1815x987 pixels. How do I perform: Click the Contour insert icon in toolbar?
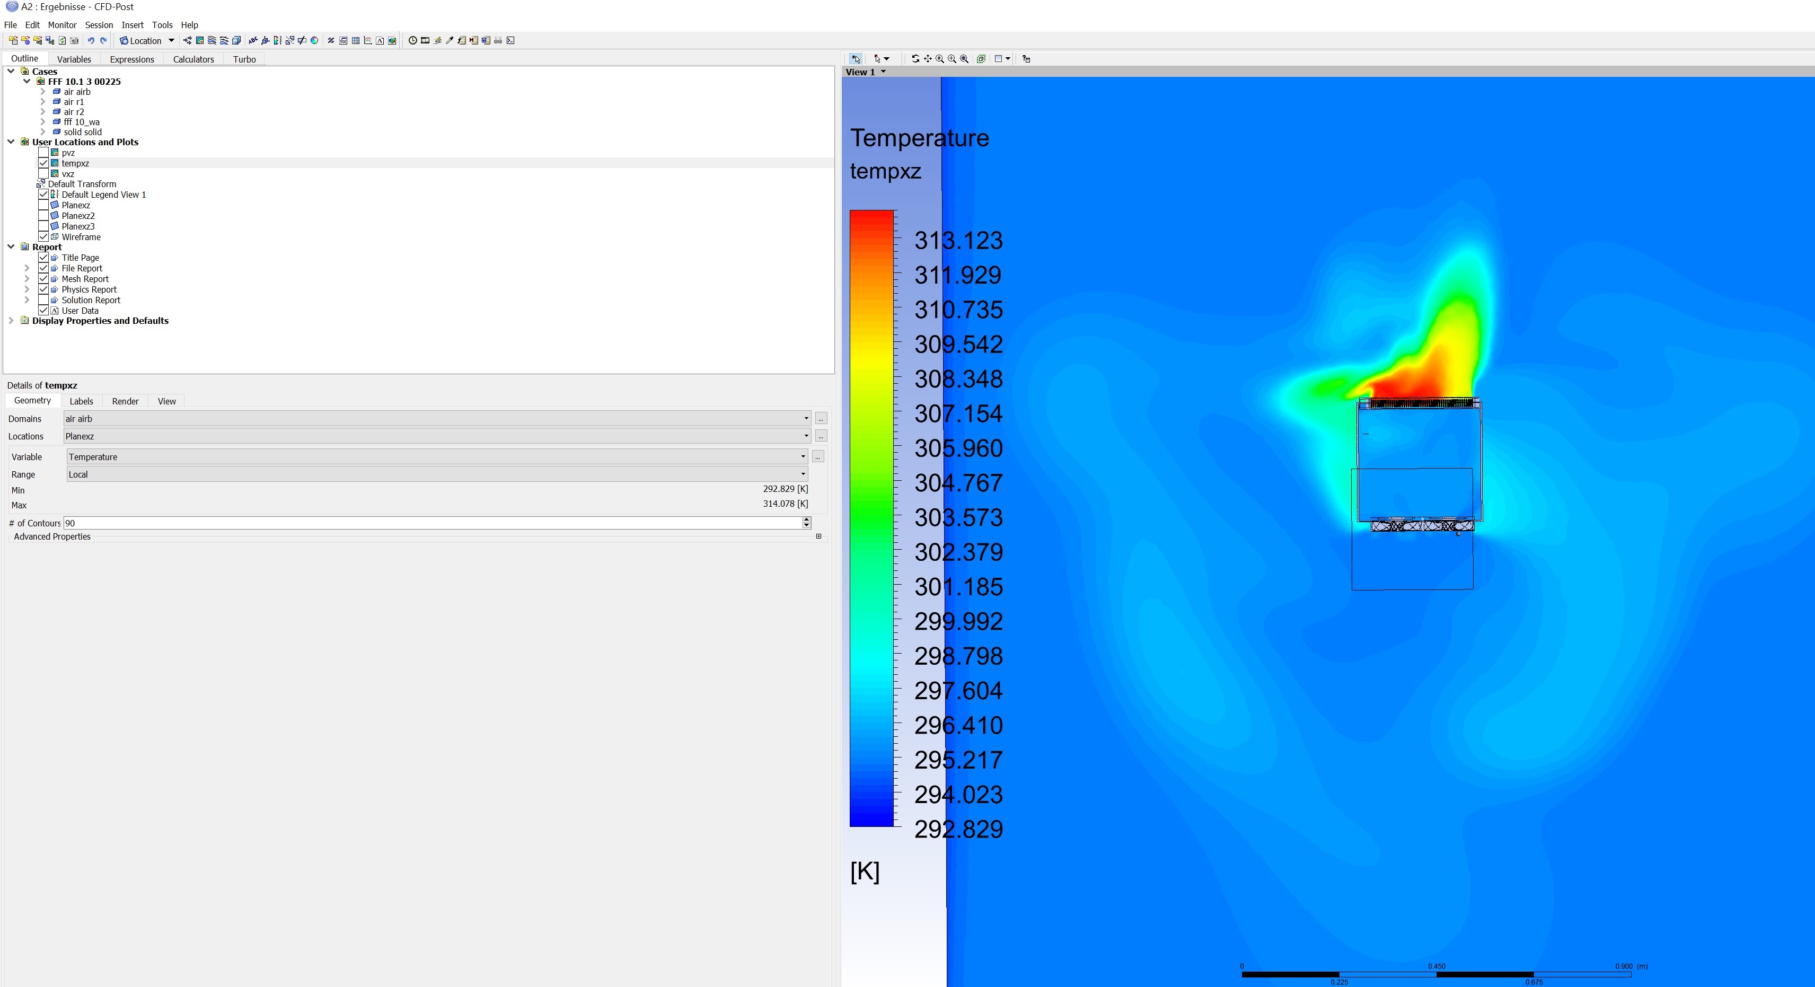[200, 41]
